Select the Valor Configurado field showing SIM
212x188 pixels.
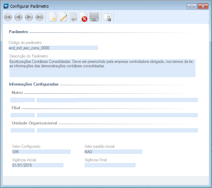pos(41,151)
